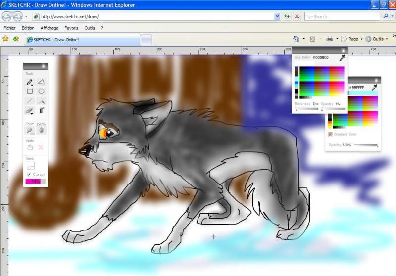
Task: Click the cyan current fill color swatch
Action: 363,93
